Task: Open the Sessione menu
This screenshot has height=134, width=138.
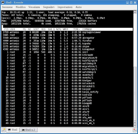Action: point(7,7)
